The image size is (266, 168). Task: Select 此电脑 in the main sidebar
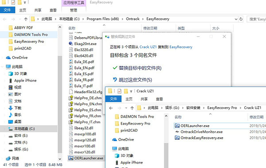click(17, 67)
